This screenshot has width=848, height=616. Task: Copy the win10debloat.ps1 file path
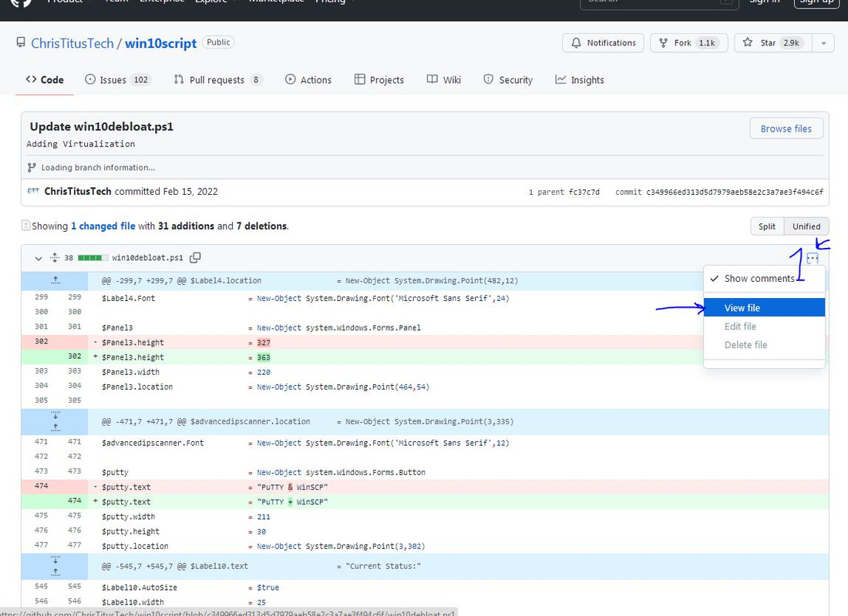[195, 258]
